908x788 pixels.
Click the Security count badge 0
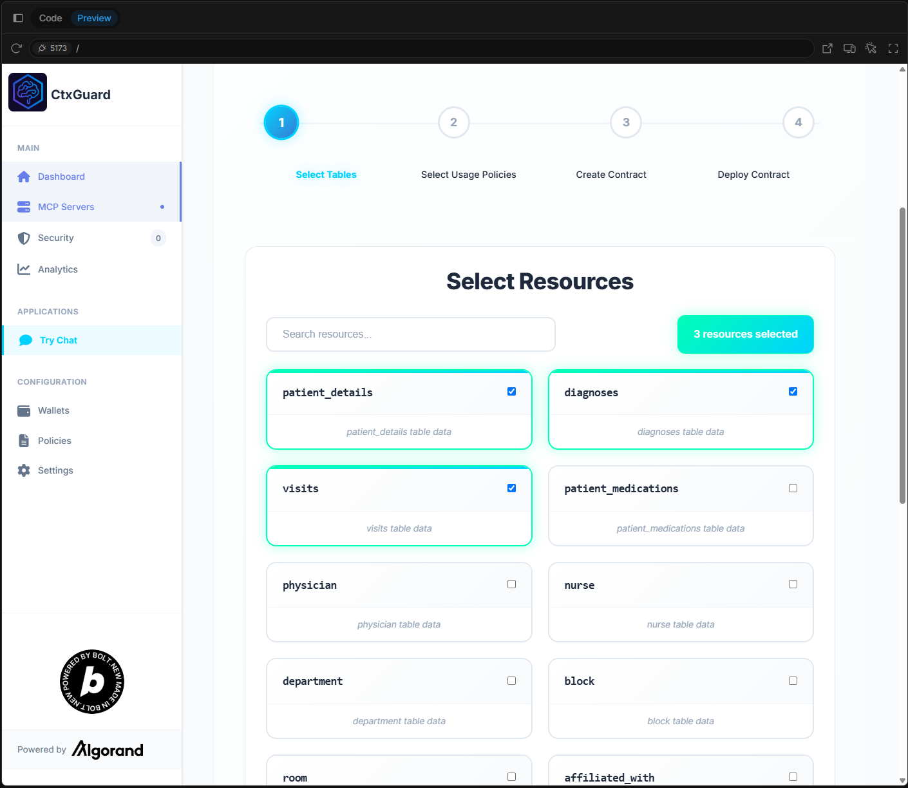point(158,238)
